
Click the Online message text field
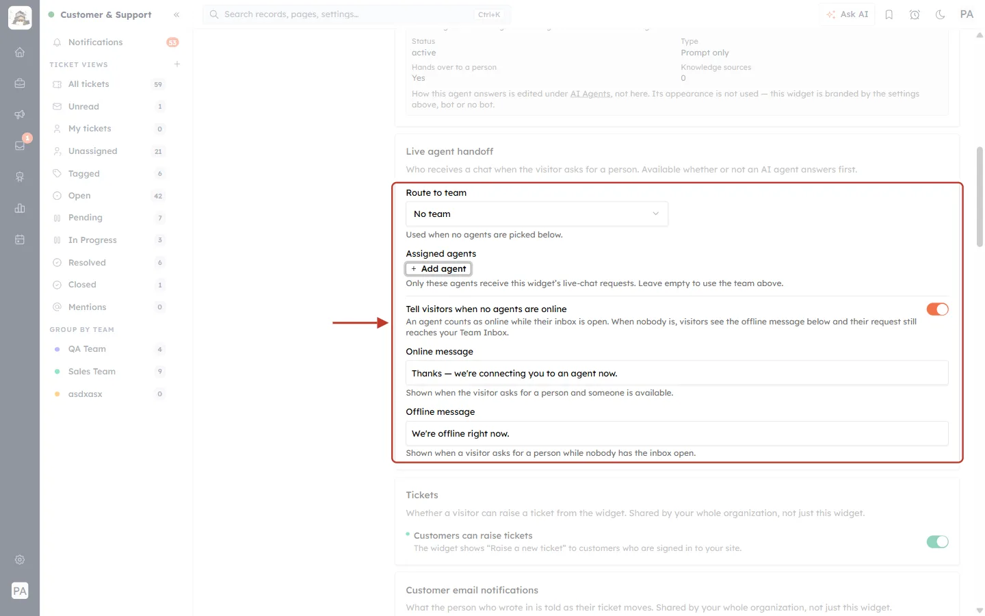click(677, 373)
